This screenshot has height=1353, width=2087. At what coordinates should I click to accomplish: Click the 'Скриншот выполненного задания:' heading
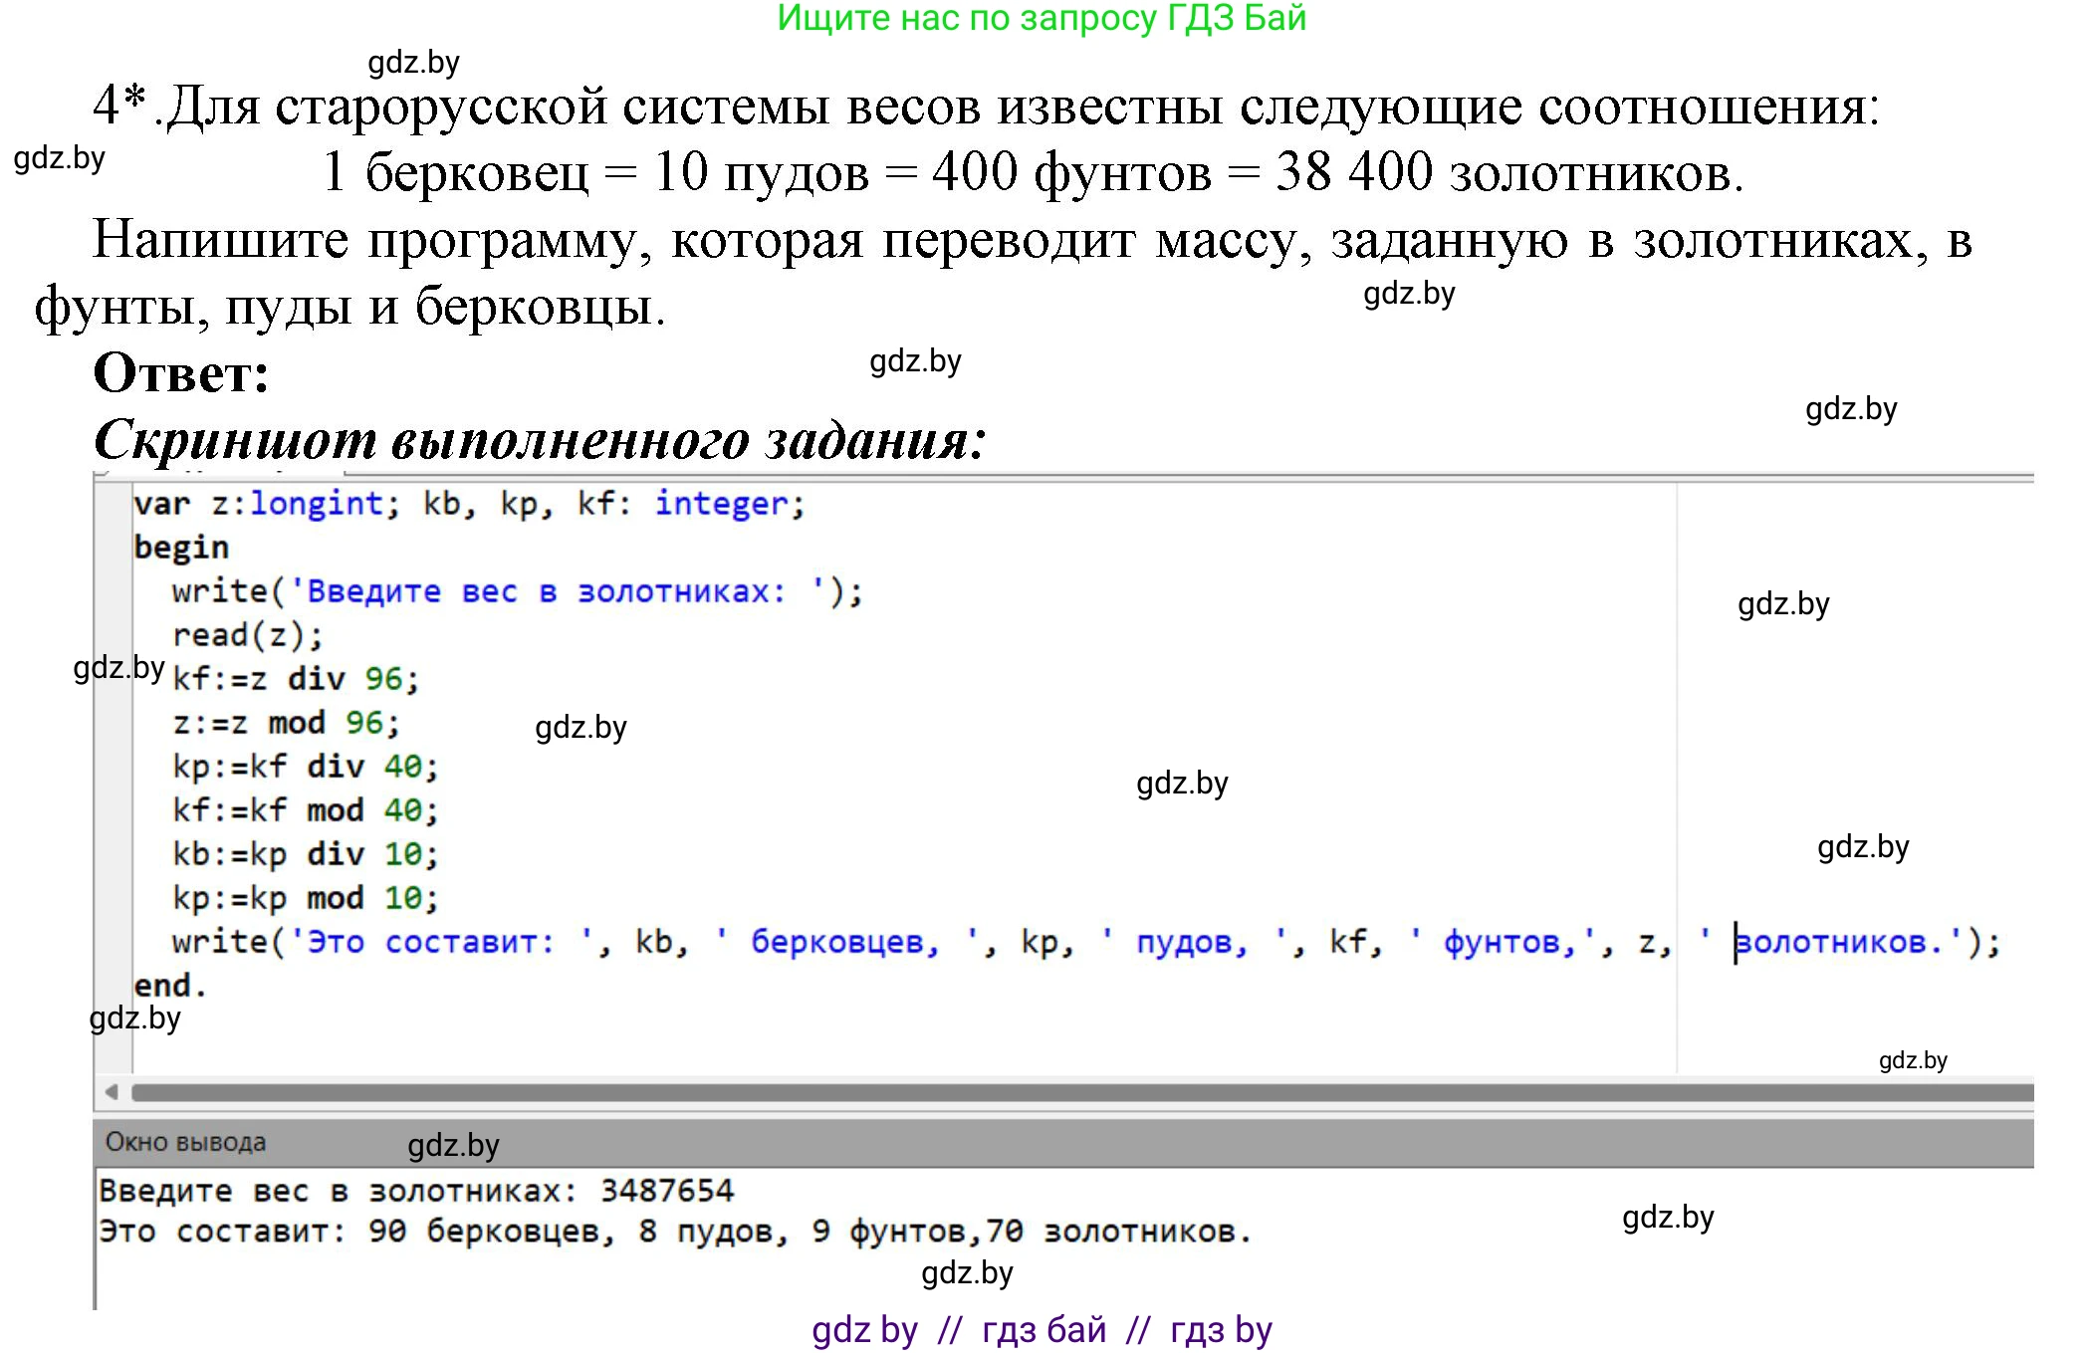click(x=538, y=438)
